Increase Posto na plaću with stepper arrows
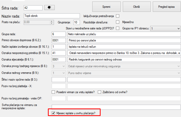Image resolution: width=181 pixels, height=117 pixels. pos(52,21)
